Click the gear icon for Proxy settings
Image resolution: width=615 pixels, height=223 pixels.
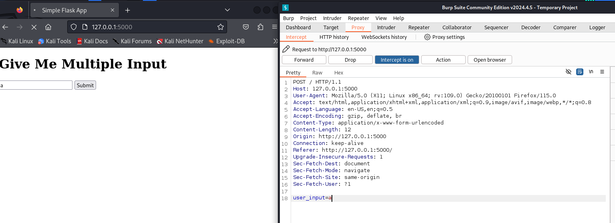click(x=427, y=37)
